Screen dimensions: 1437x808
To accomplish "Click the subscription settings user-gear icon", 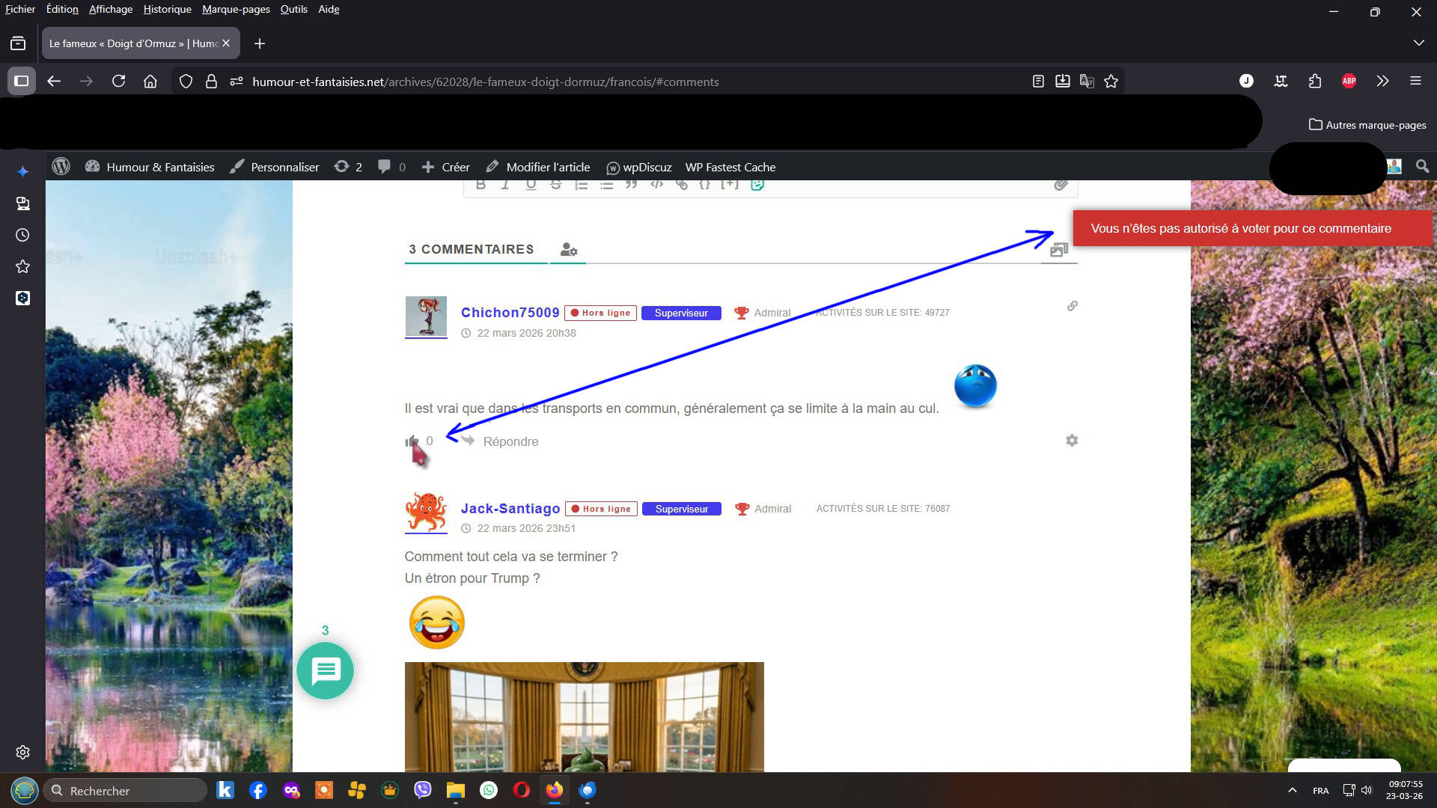I will coord(568,250).
